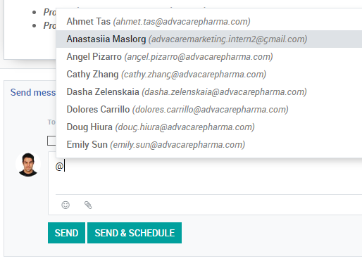This screenshot has height=261, width=362.
Task: Select Dasha Zelenskaia mention suggestion
Action: (209, 91)
